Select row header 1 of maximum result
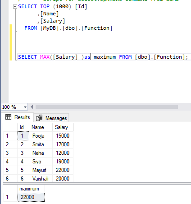This screenshot has width=191, height=204. (x=10, y=197)
